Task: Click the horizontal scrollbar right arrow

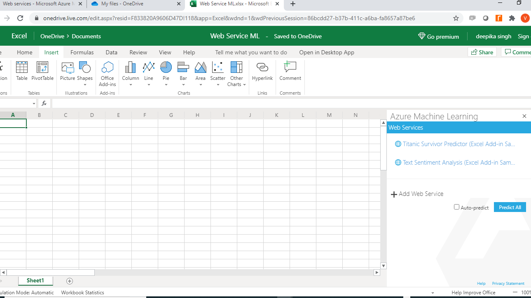Action: 377,272
